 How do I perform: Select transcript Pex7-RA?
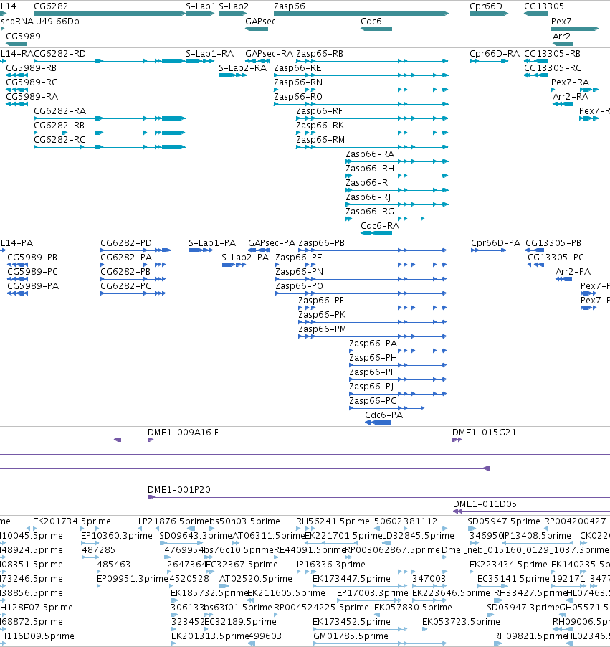click(570, 82)
